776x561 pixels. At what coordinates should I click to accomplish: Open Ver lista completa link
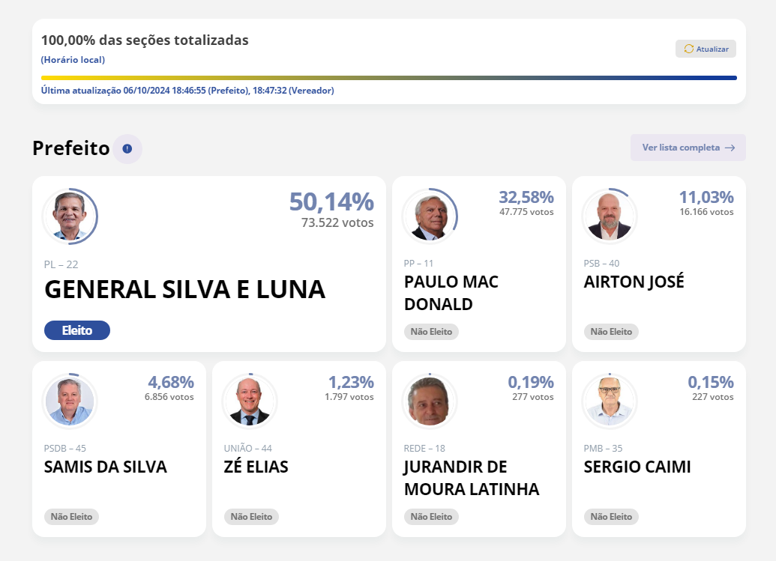pyautogui.click(x=688, y=148)
